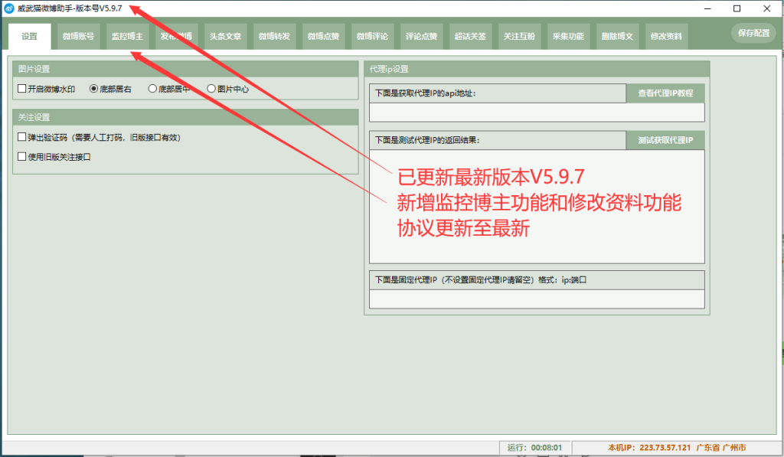Screen dimensions: 784x457
Task: Toggle the 使用旧版关注接口 checkbox
Action: pos(22,157)
